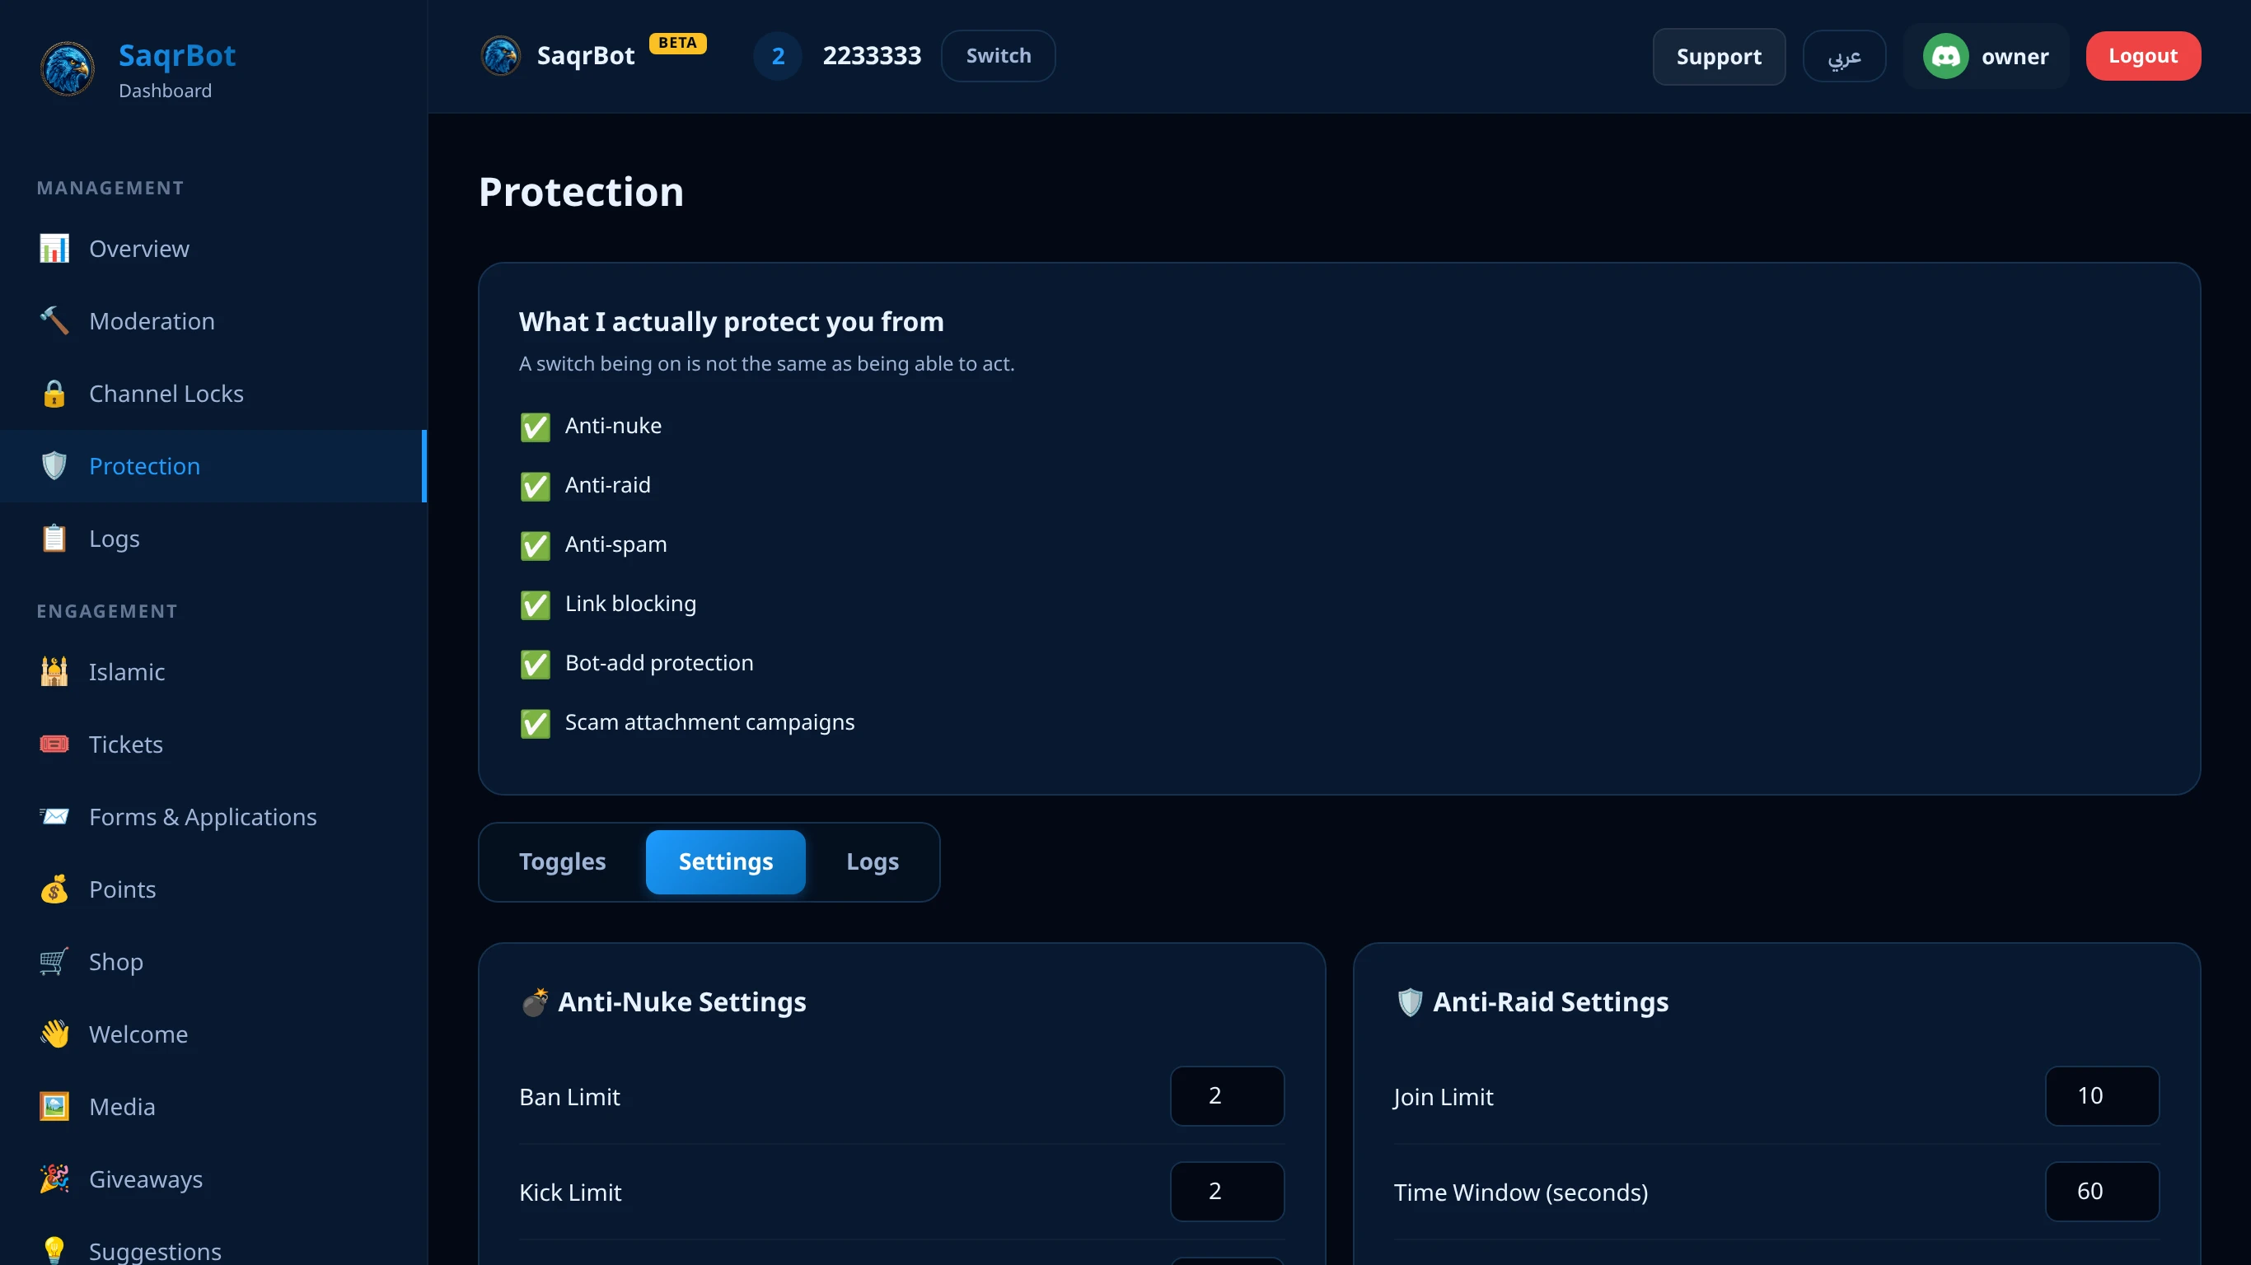
Task: Open the Logs tab beside Settings
Action: [x=872, y=862]
